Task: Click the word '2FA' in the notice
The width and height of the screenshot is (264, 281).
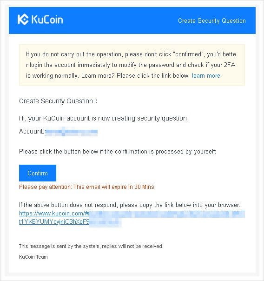Action: (x=229, y=65)
